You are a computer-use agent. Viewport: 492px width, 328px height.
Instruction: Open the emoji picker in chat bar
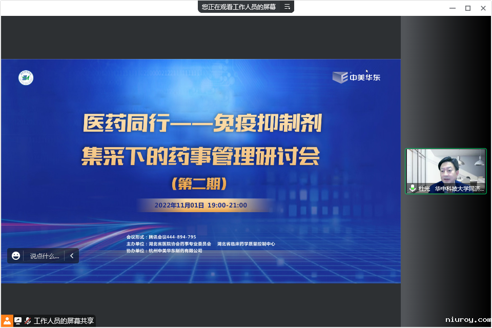(x=16, y=256)
